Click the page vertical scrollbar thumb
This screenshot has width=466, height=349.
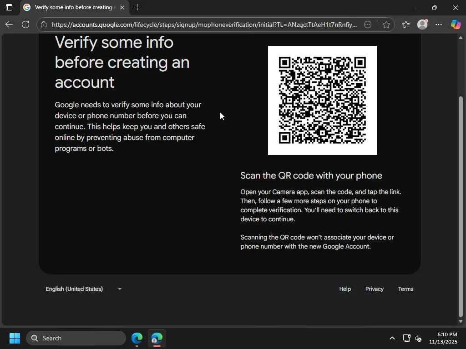[461, 207]
